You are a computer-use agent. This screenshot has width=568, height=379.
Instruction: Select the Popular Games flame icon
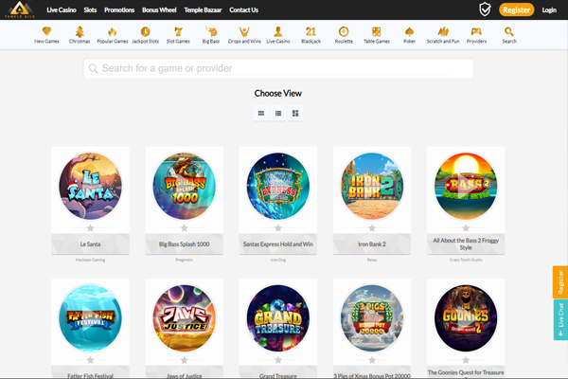click(x=113, y=31)
